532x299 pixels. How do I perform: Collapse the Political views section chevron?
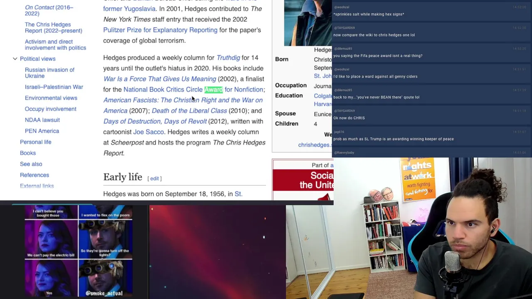click(15, 59)
